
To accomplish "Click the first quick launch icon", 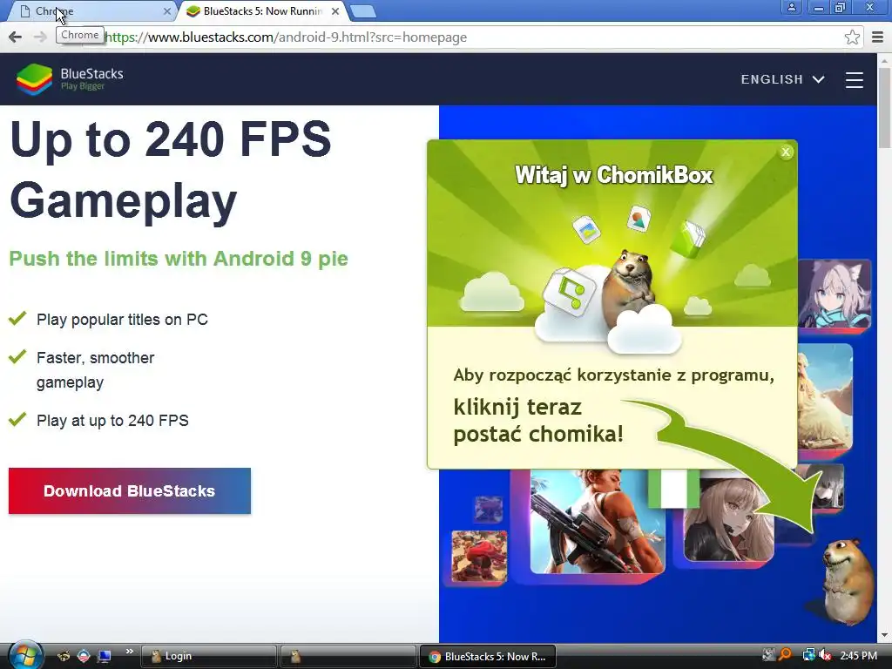I will (x=64, y=656).
